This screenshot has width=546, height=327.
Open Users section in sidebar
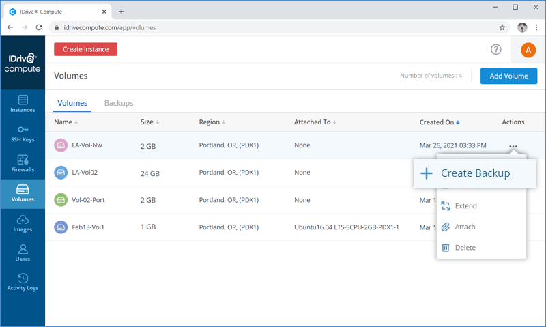point(23,253)
